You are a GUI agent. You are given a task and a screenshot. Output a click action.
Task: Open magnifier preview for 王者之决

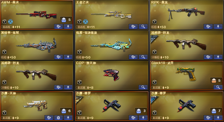143,26
